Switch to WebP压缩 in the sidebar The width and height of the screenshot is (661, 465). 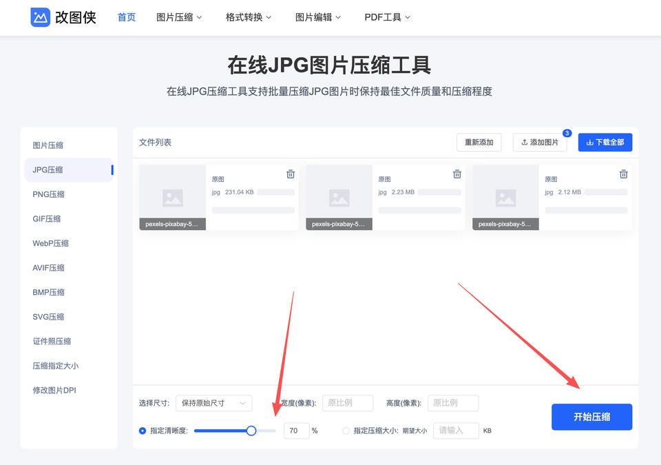pos(69,243)
